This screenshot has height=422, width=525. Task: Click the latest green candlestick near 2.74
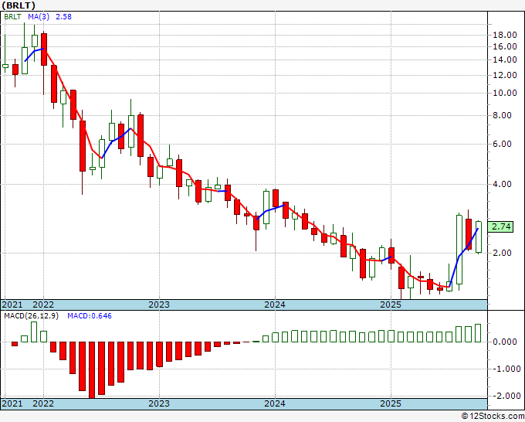[479, 237]
